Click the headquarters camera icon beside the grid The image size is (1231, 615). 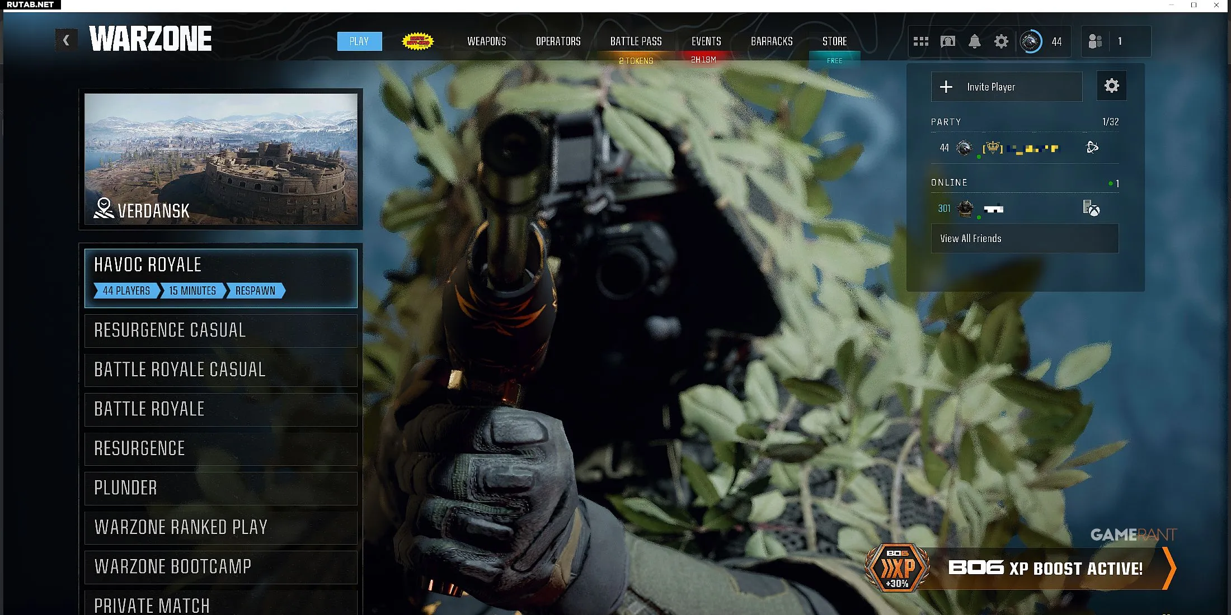(948, 41)
